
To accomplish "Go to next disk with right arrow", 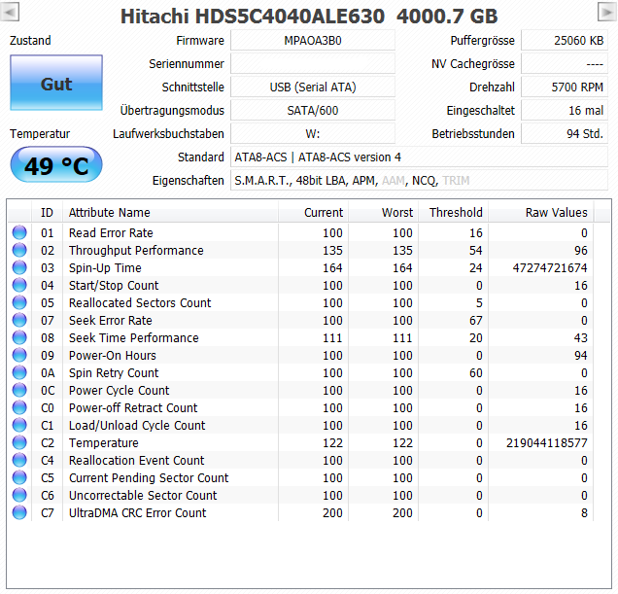I will tap(607, 12).
